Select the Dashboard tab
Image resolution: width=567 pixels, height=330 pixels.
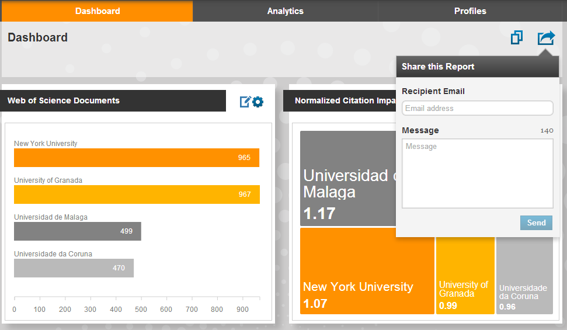coord(98,11)
